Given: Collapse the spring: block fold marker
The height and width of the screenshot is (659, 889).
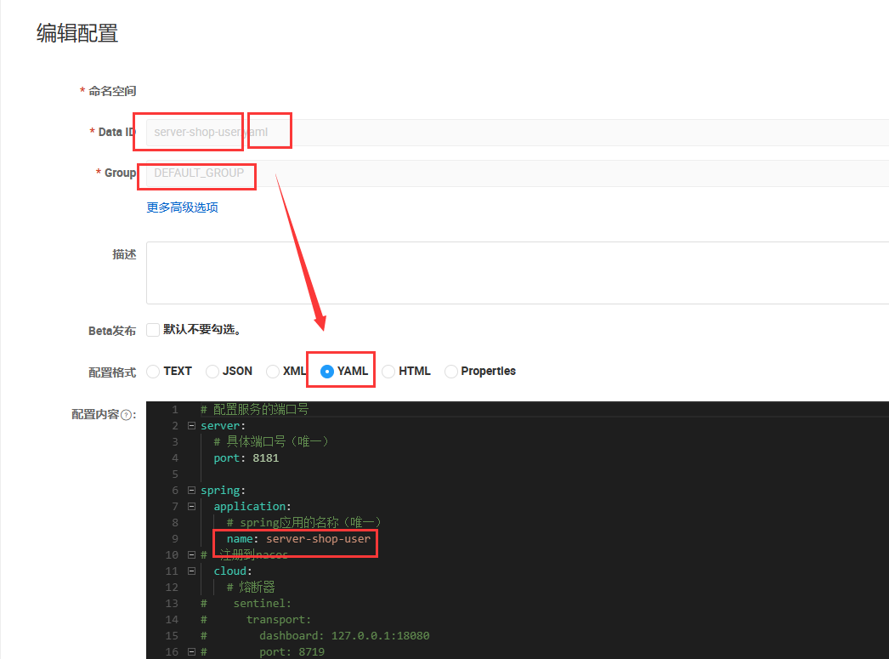Looking at the screenshot, I should point(191,491).
